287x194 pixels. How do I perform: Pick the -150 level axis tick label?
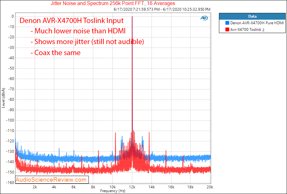click(9, 172)
